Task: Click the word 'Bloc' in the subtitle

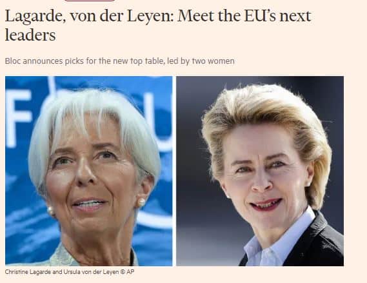Action: [13, 61]
